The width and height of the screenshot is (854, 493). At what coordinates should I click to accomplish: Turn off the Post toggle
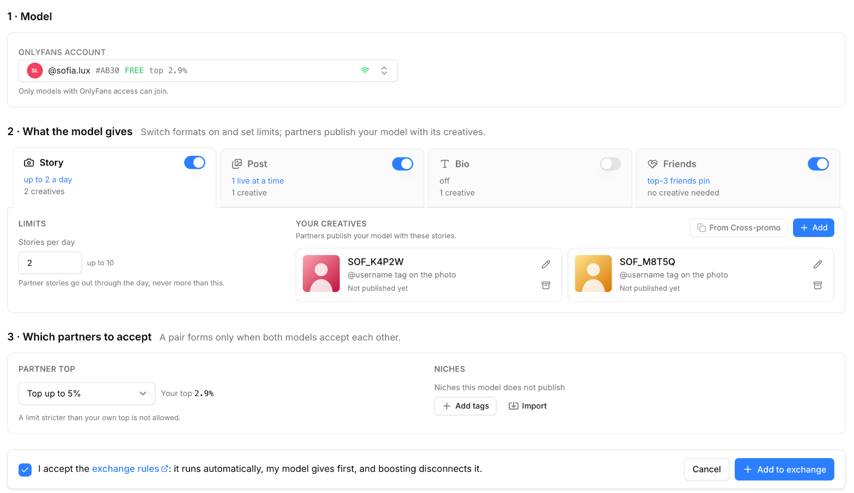[402, 164]
